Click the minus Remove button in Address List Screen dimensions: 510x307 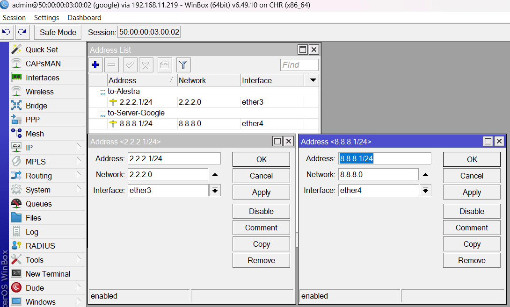[111, 64]
